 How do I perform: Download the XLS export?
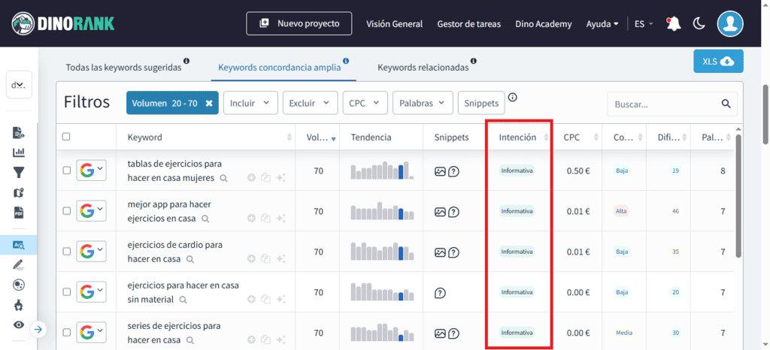(718, 62)
